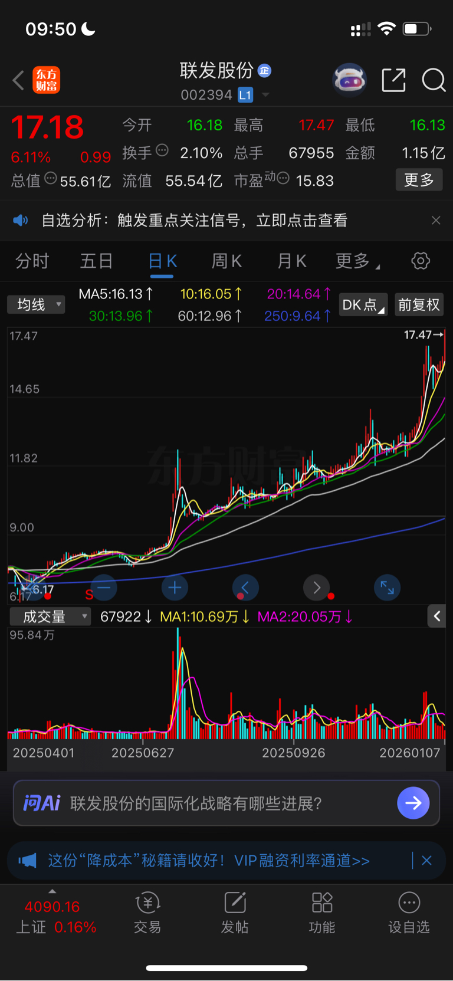The width and height of the screenshot is (453, 981).
Task: Close the VIP promotion banner
Action: click(x=426, y=861)
